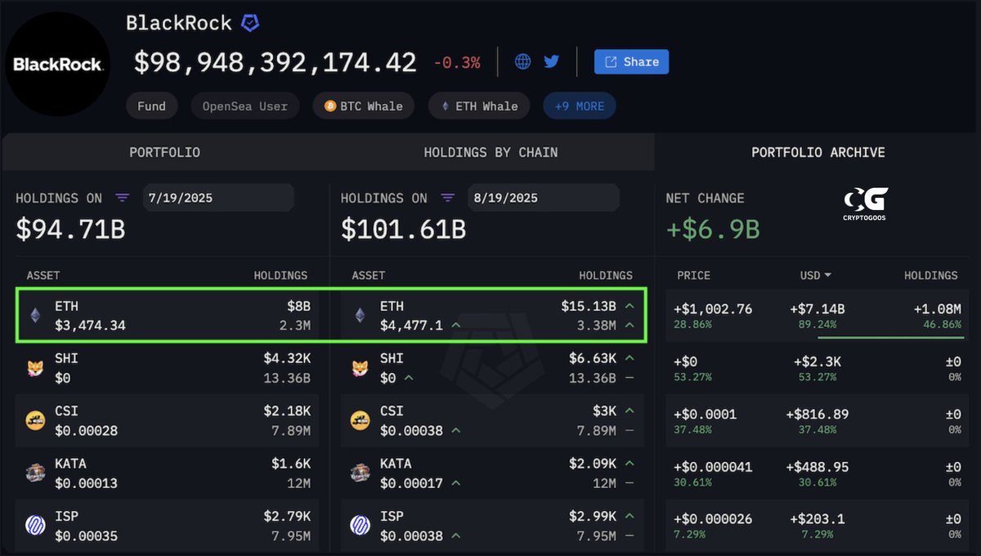This screenshot has height=556, width=981.
Task: Click the $2.18K CSI value
Action: (287, 410)
